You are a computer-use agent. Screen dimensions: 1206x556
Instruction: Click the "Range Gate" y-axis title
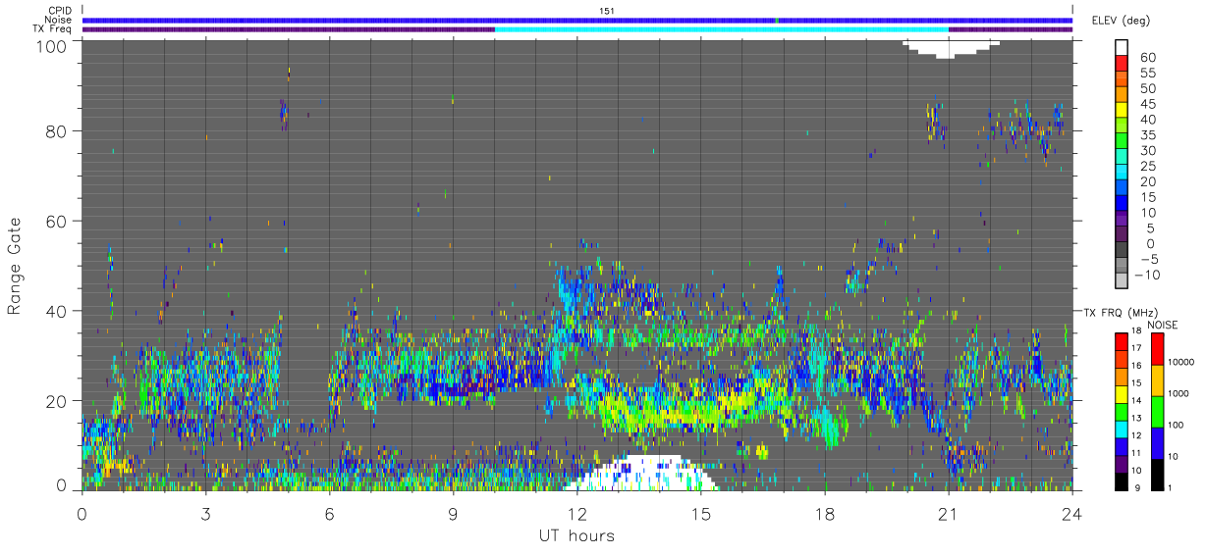click(15, 266)
